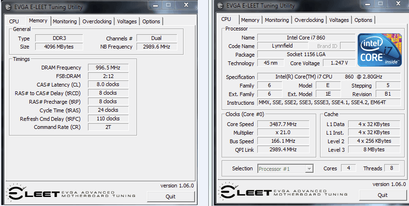The width and height of the screenshot is (409, 206).
Task: Click title bar app icon of left window
Action: click(x=8, y=7)
